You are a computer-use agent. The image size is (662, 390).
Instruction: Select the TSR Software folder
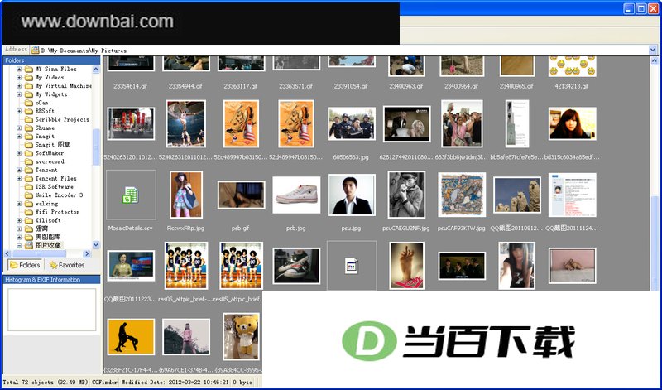pyautogui.click(x=54, y=187)
